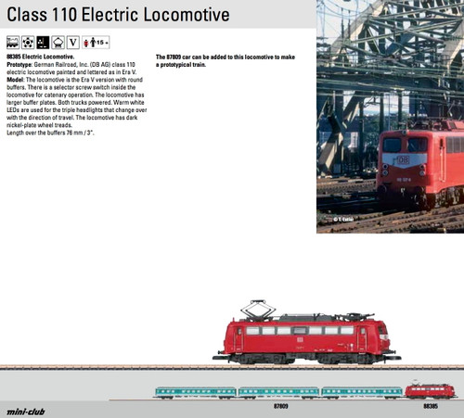Click the 'Prototype' label in description
This screenshot has width=464, height=418.
coord(19,65)
